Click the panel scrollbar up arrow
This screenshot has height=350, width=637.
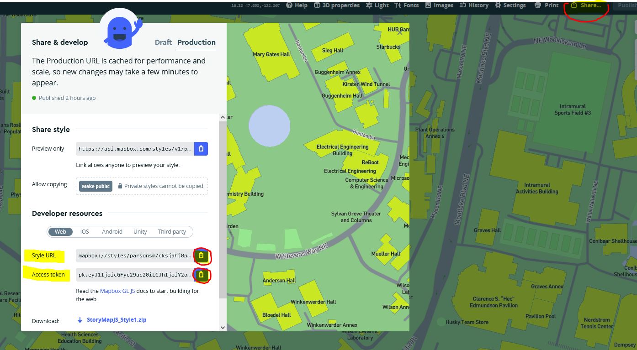[223, 117]
